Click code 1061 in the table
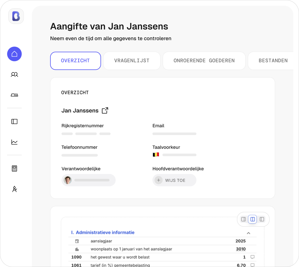This screenshot has height=267, width=299. coord(76,265)
